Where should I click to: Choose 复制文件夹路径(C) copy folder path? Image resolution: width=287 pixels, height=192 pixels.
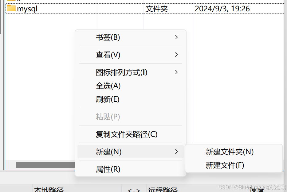pyautogui.click(x=131, y=134)
